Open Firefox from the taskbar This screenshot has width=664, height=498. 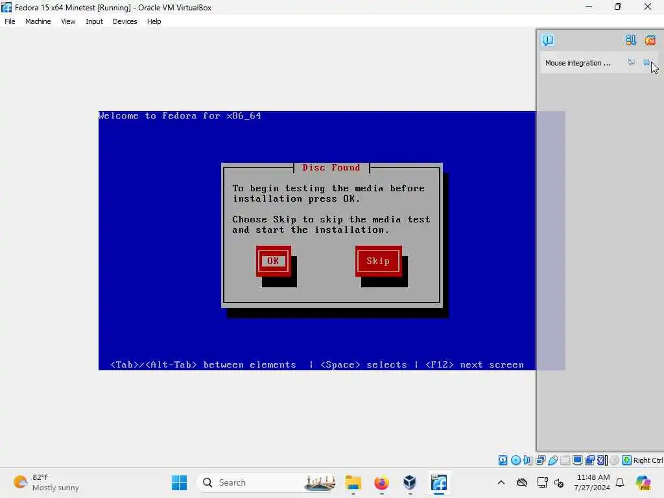[381, 482]
